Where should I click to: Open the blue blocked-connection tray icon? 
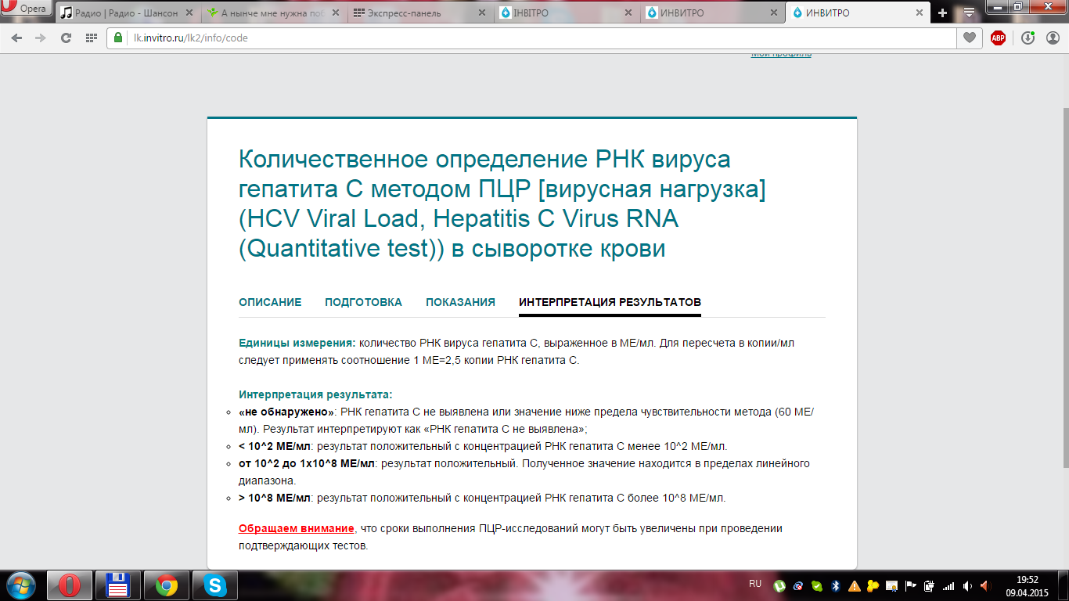[798, 585]
